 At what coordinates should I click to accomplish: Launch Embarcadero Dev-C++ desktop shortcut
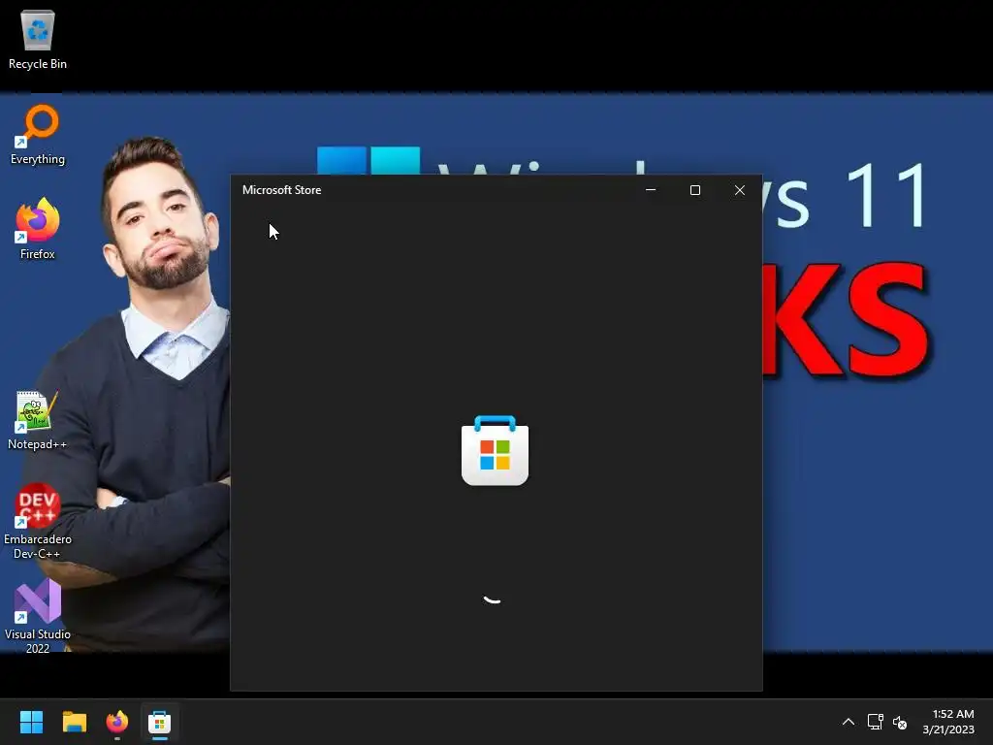pos(38,521)
